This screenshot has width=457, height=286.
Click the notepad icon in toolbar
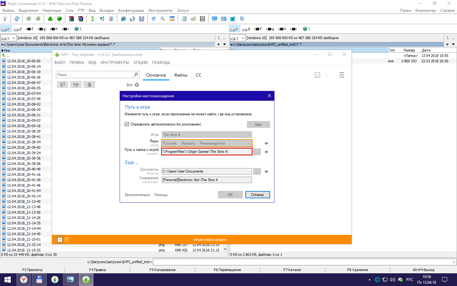184,19
